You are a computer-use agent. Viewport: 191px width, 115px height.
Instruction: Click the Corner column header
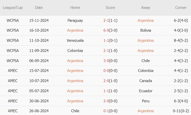pyautogui.click(x=181, y=8)
